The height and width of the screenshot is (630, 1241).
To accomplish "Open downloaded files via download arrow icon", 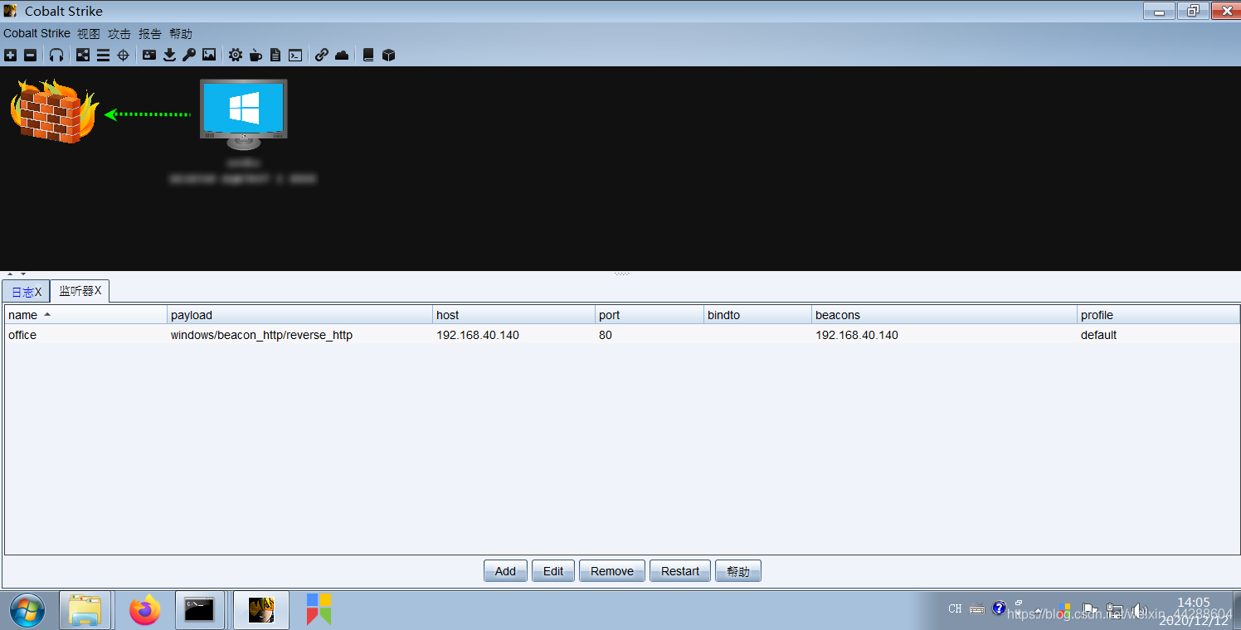I will point(169,55).
